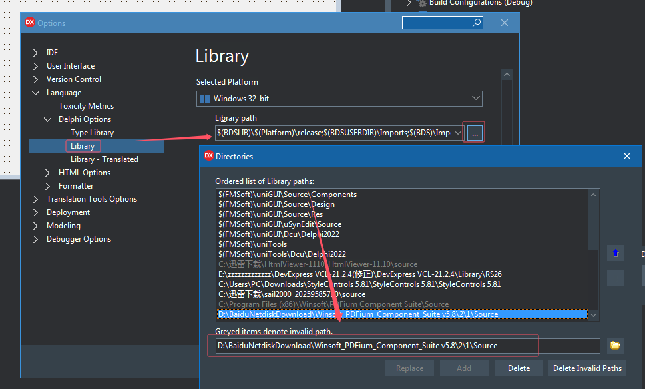Expand the IDE tree node
Viewport: 645px width, 389px height.
coord(35,53)
